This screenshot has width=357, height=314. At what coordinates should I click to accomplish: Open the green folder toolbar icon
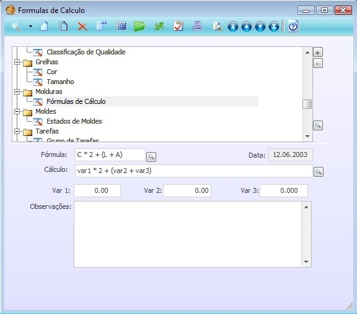point(139,27)
